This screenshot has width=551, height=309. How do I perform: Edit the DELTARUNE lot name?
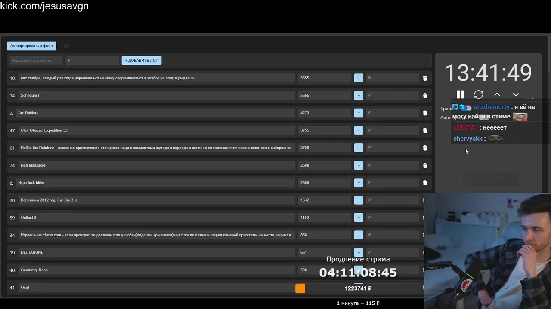(156, 252)
